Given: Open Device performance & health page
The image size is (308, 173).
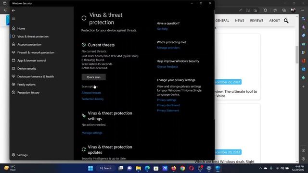Looking at the screenshot, I should [x=35, y=76].
